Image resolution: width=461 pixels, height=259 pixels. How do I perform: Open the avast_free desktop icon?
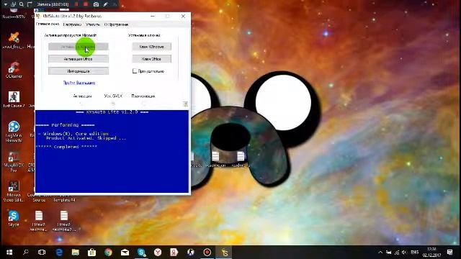pos(14,41)
